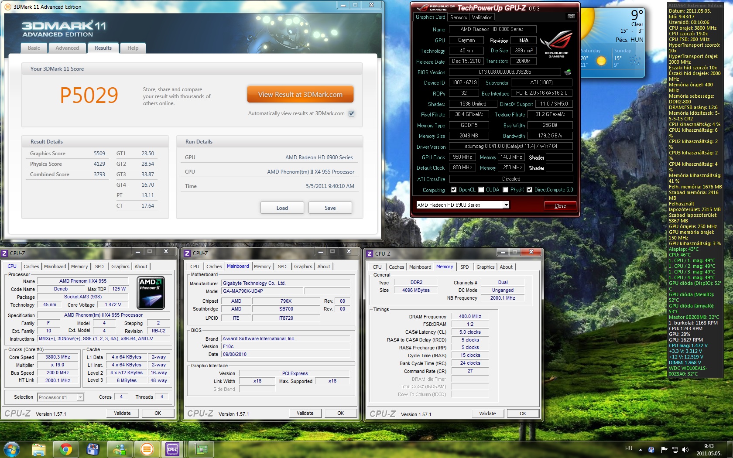This screenshot has width=733, height=458.
Task: Take a GPU-Z screenshot with camera icon
Action: pos(571,17)
